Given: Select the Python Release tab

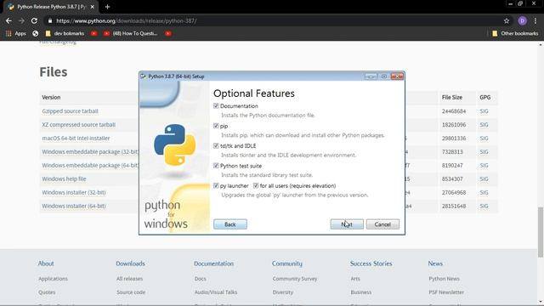Looking at the screenshot, I should point(50,7).
